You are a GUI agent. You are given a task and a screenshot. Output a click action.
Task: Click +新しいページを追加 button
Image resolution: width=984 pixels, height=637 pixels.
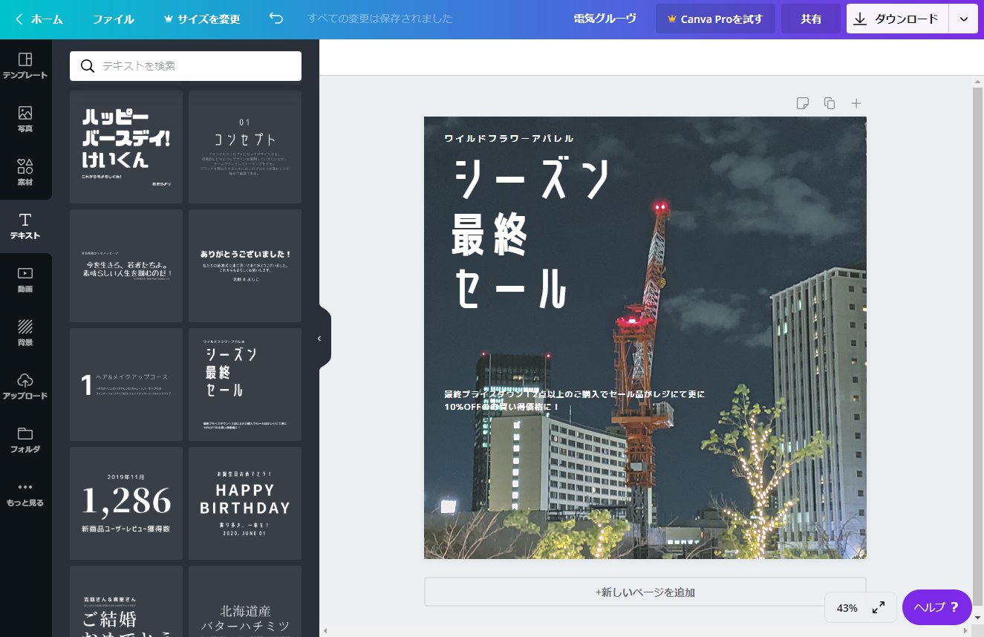click(x=645, y=592)
